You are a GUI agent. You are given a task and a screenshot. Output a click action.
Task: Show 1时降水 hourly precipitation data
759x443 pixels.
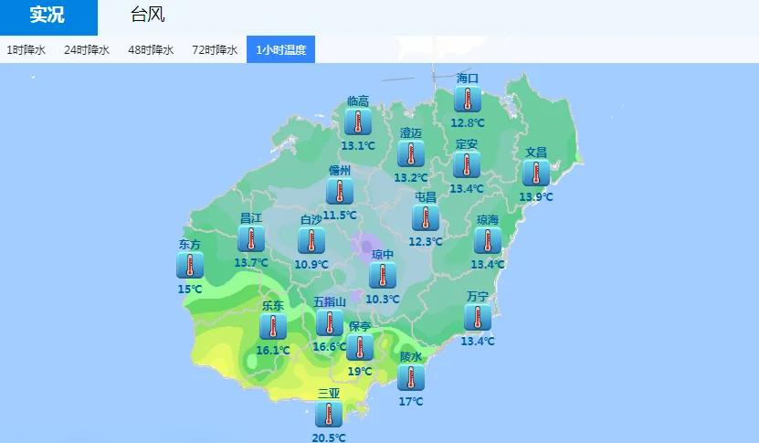coord(26,50)
